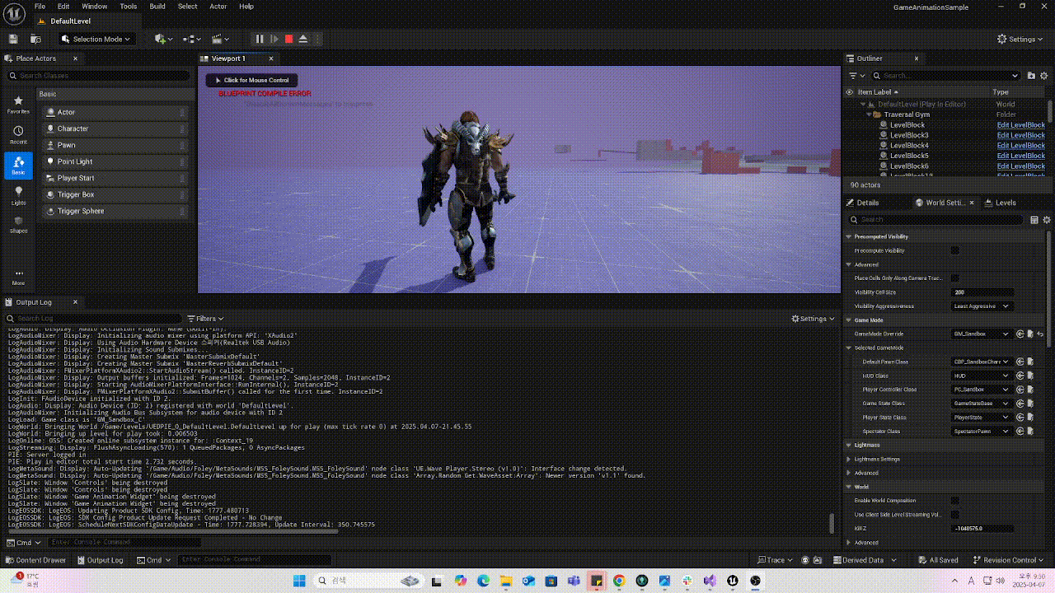This screenshot has width=1055, height=593.
Task: Open the World Settings panel gear options
Action: coord(1047,220)
